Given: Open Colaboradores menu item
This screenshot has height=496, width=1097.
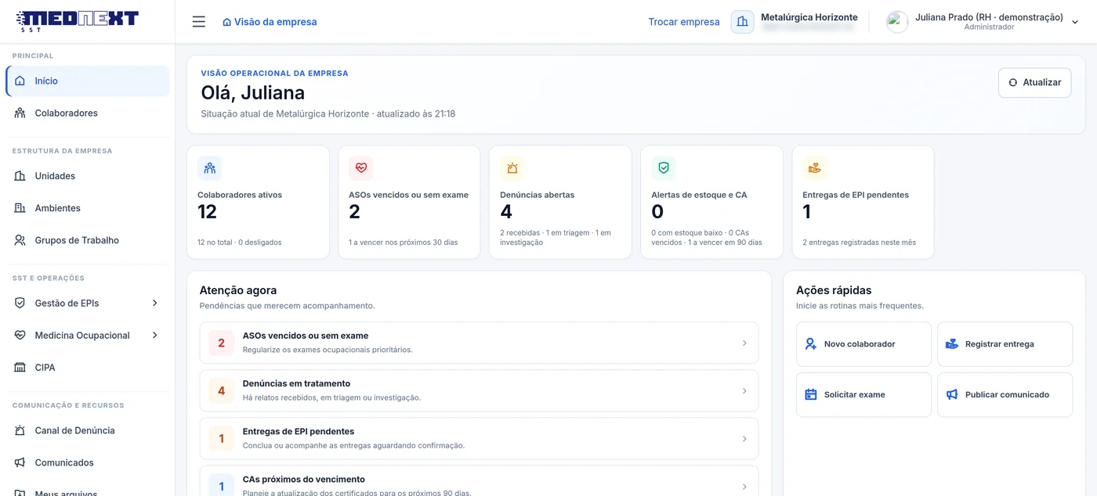Looking at the screenshot, I should [x=88, y=113].
